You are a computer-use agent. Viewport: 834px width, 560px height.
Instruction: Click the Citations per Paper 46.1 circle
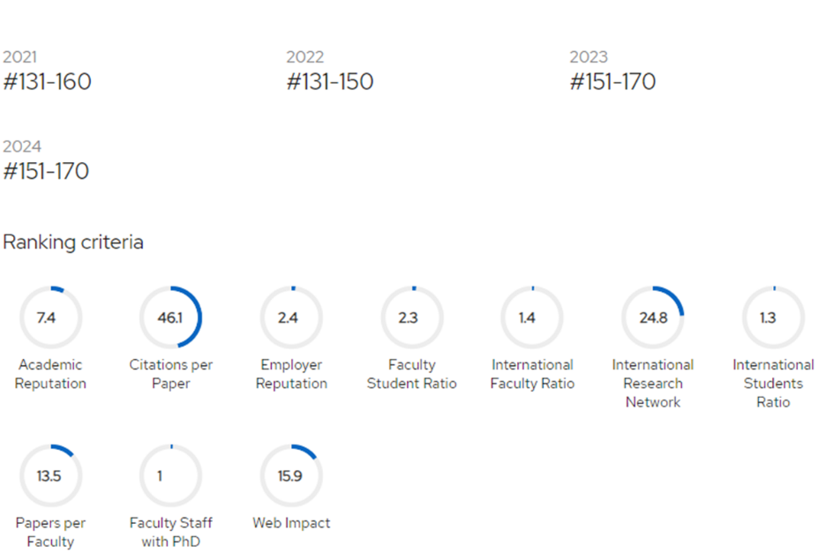[x=170, y=317]
